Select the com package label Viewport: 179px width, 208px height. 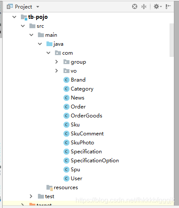click(x=67, y=53)
